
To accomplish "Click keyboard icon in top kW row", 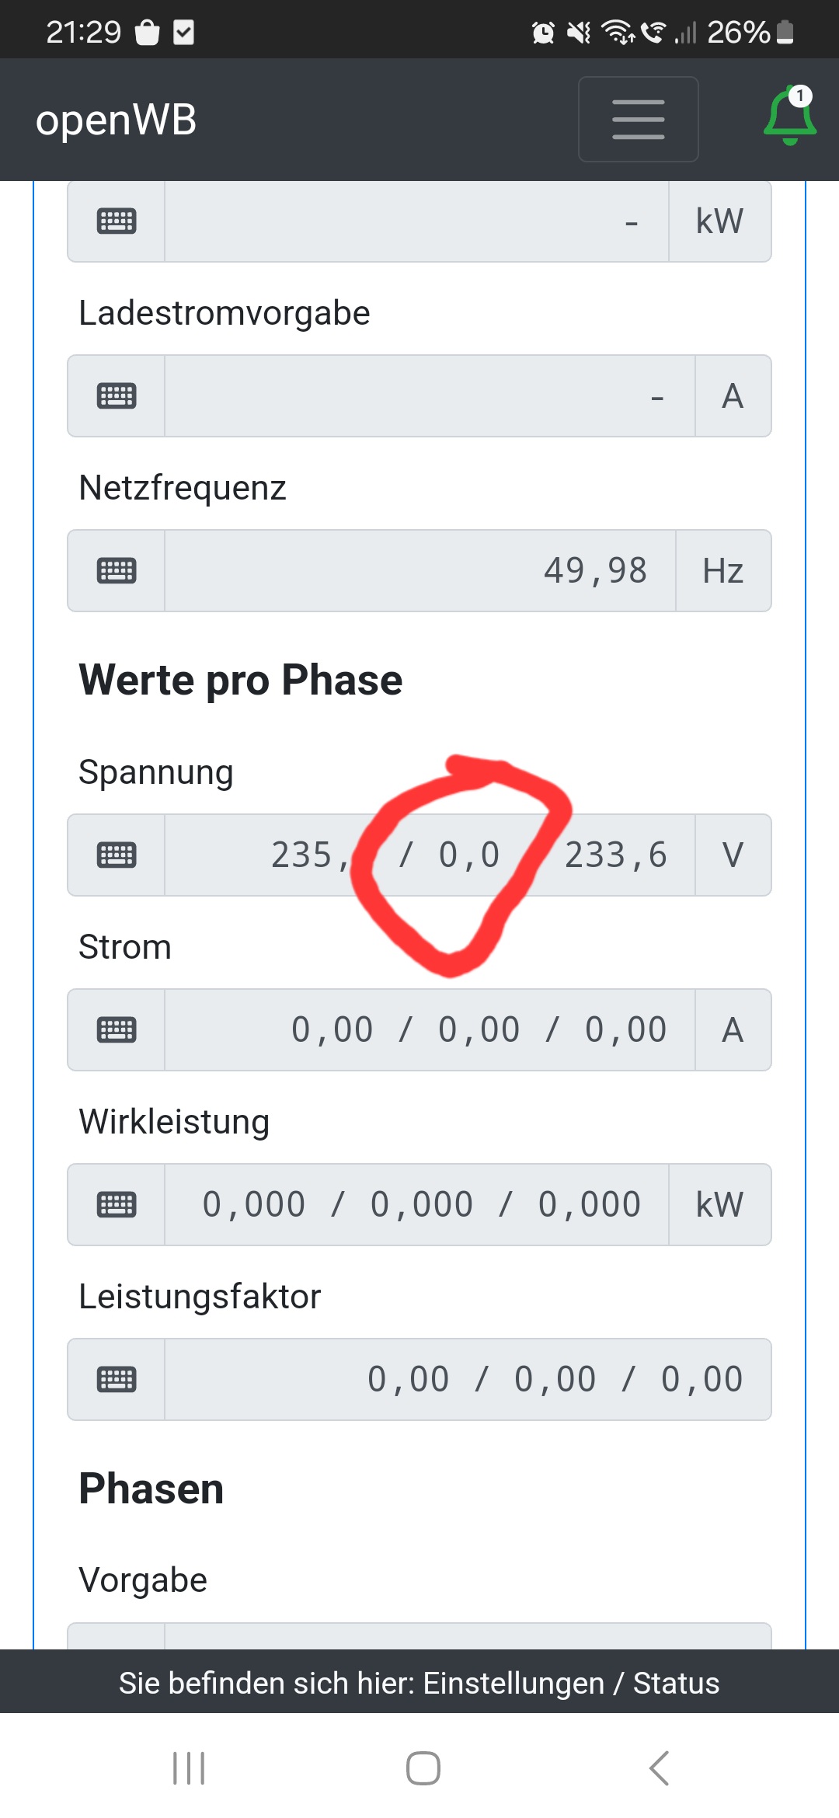I will [117, 221].
